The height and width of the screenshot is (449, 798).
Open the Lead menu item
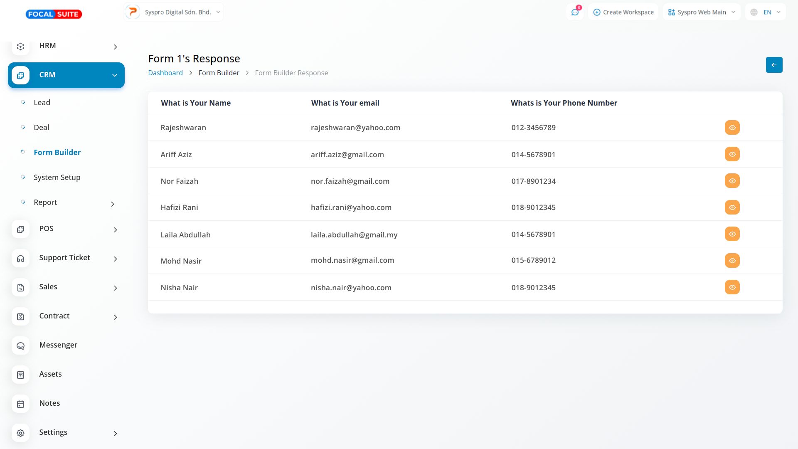[42, 103]
